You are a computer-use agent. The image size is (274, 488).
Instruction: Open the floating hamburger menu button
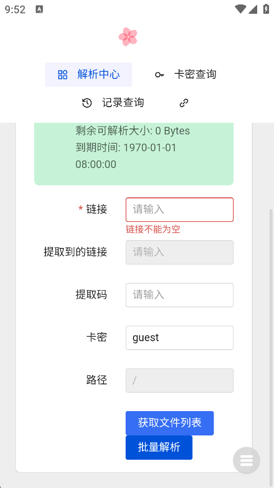click(x=247, y=461)
